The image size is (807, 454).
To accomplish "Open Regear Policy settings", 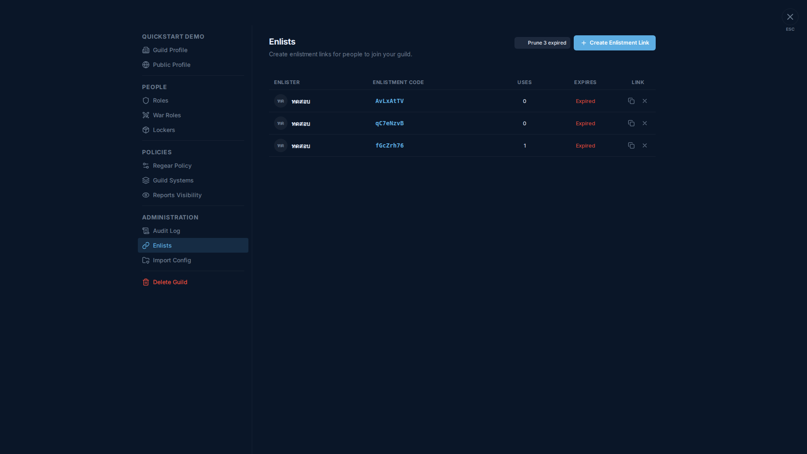I will coord(193,166).
